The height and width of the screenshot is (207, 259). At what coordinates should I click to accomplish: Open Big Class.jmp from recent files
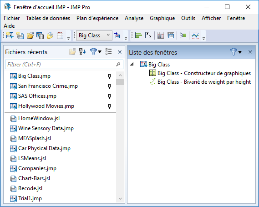tap(34, 76)
